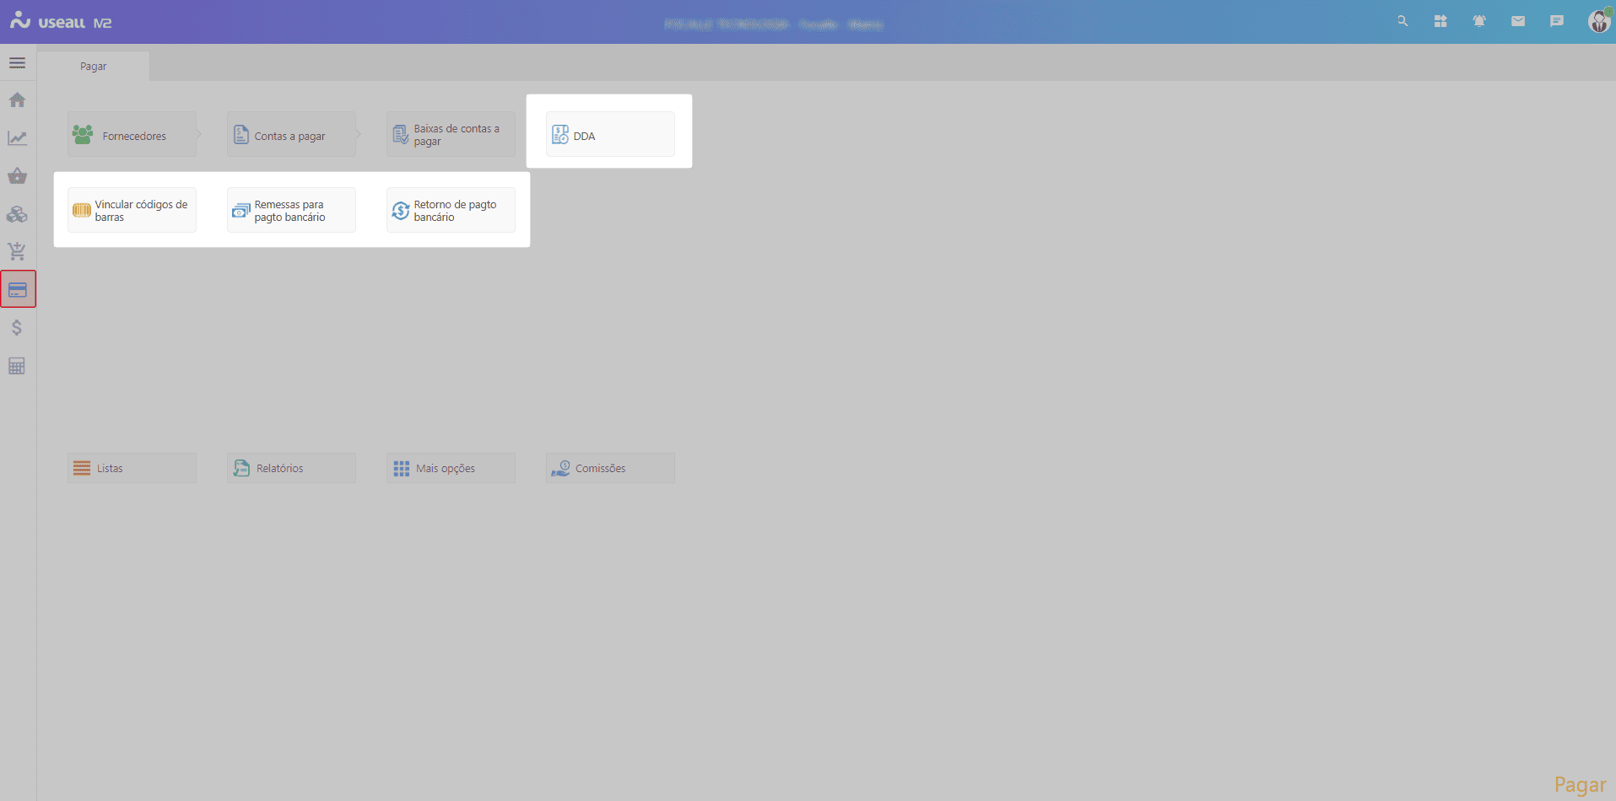Open the stock boxes sidebar icon
This screenshot has height=801, width=1616.
(x=17, y=214)
